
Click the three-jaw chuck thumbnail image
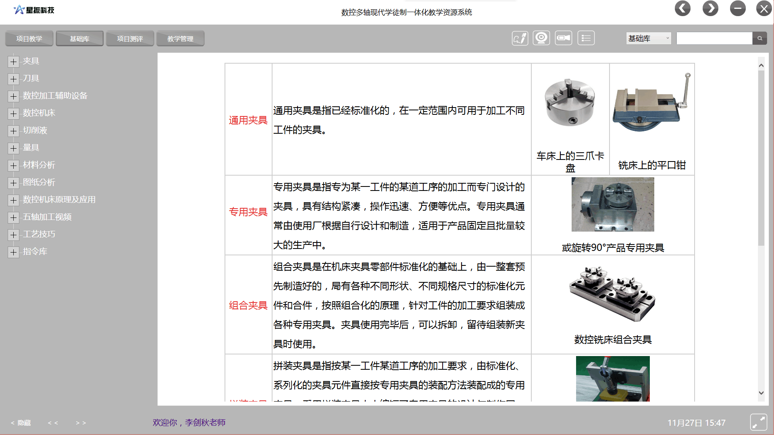570,103
